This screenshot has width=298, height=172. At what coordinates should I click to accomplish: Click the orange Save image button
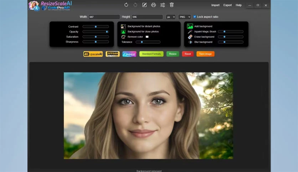click(x=205, y=54)
